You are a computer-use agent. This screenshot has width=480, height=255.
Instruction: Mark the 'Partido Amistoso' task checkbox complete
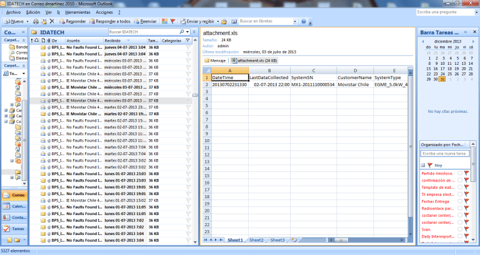tap(460, 173)
